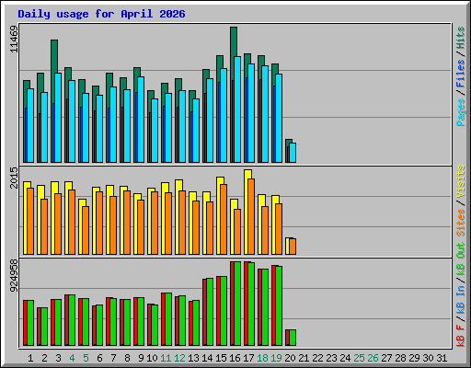Click the green kB Out bar for day 16
Viewport: 471px width, 368px height.
(x=237, y=304)
